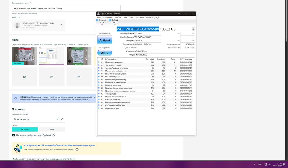Viewport: 288px width, 168px height.
Task: Select Вживане condition option
Action: click(25, 129)
